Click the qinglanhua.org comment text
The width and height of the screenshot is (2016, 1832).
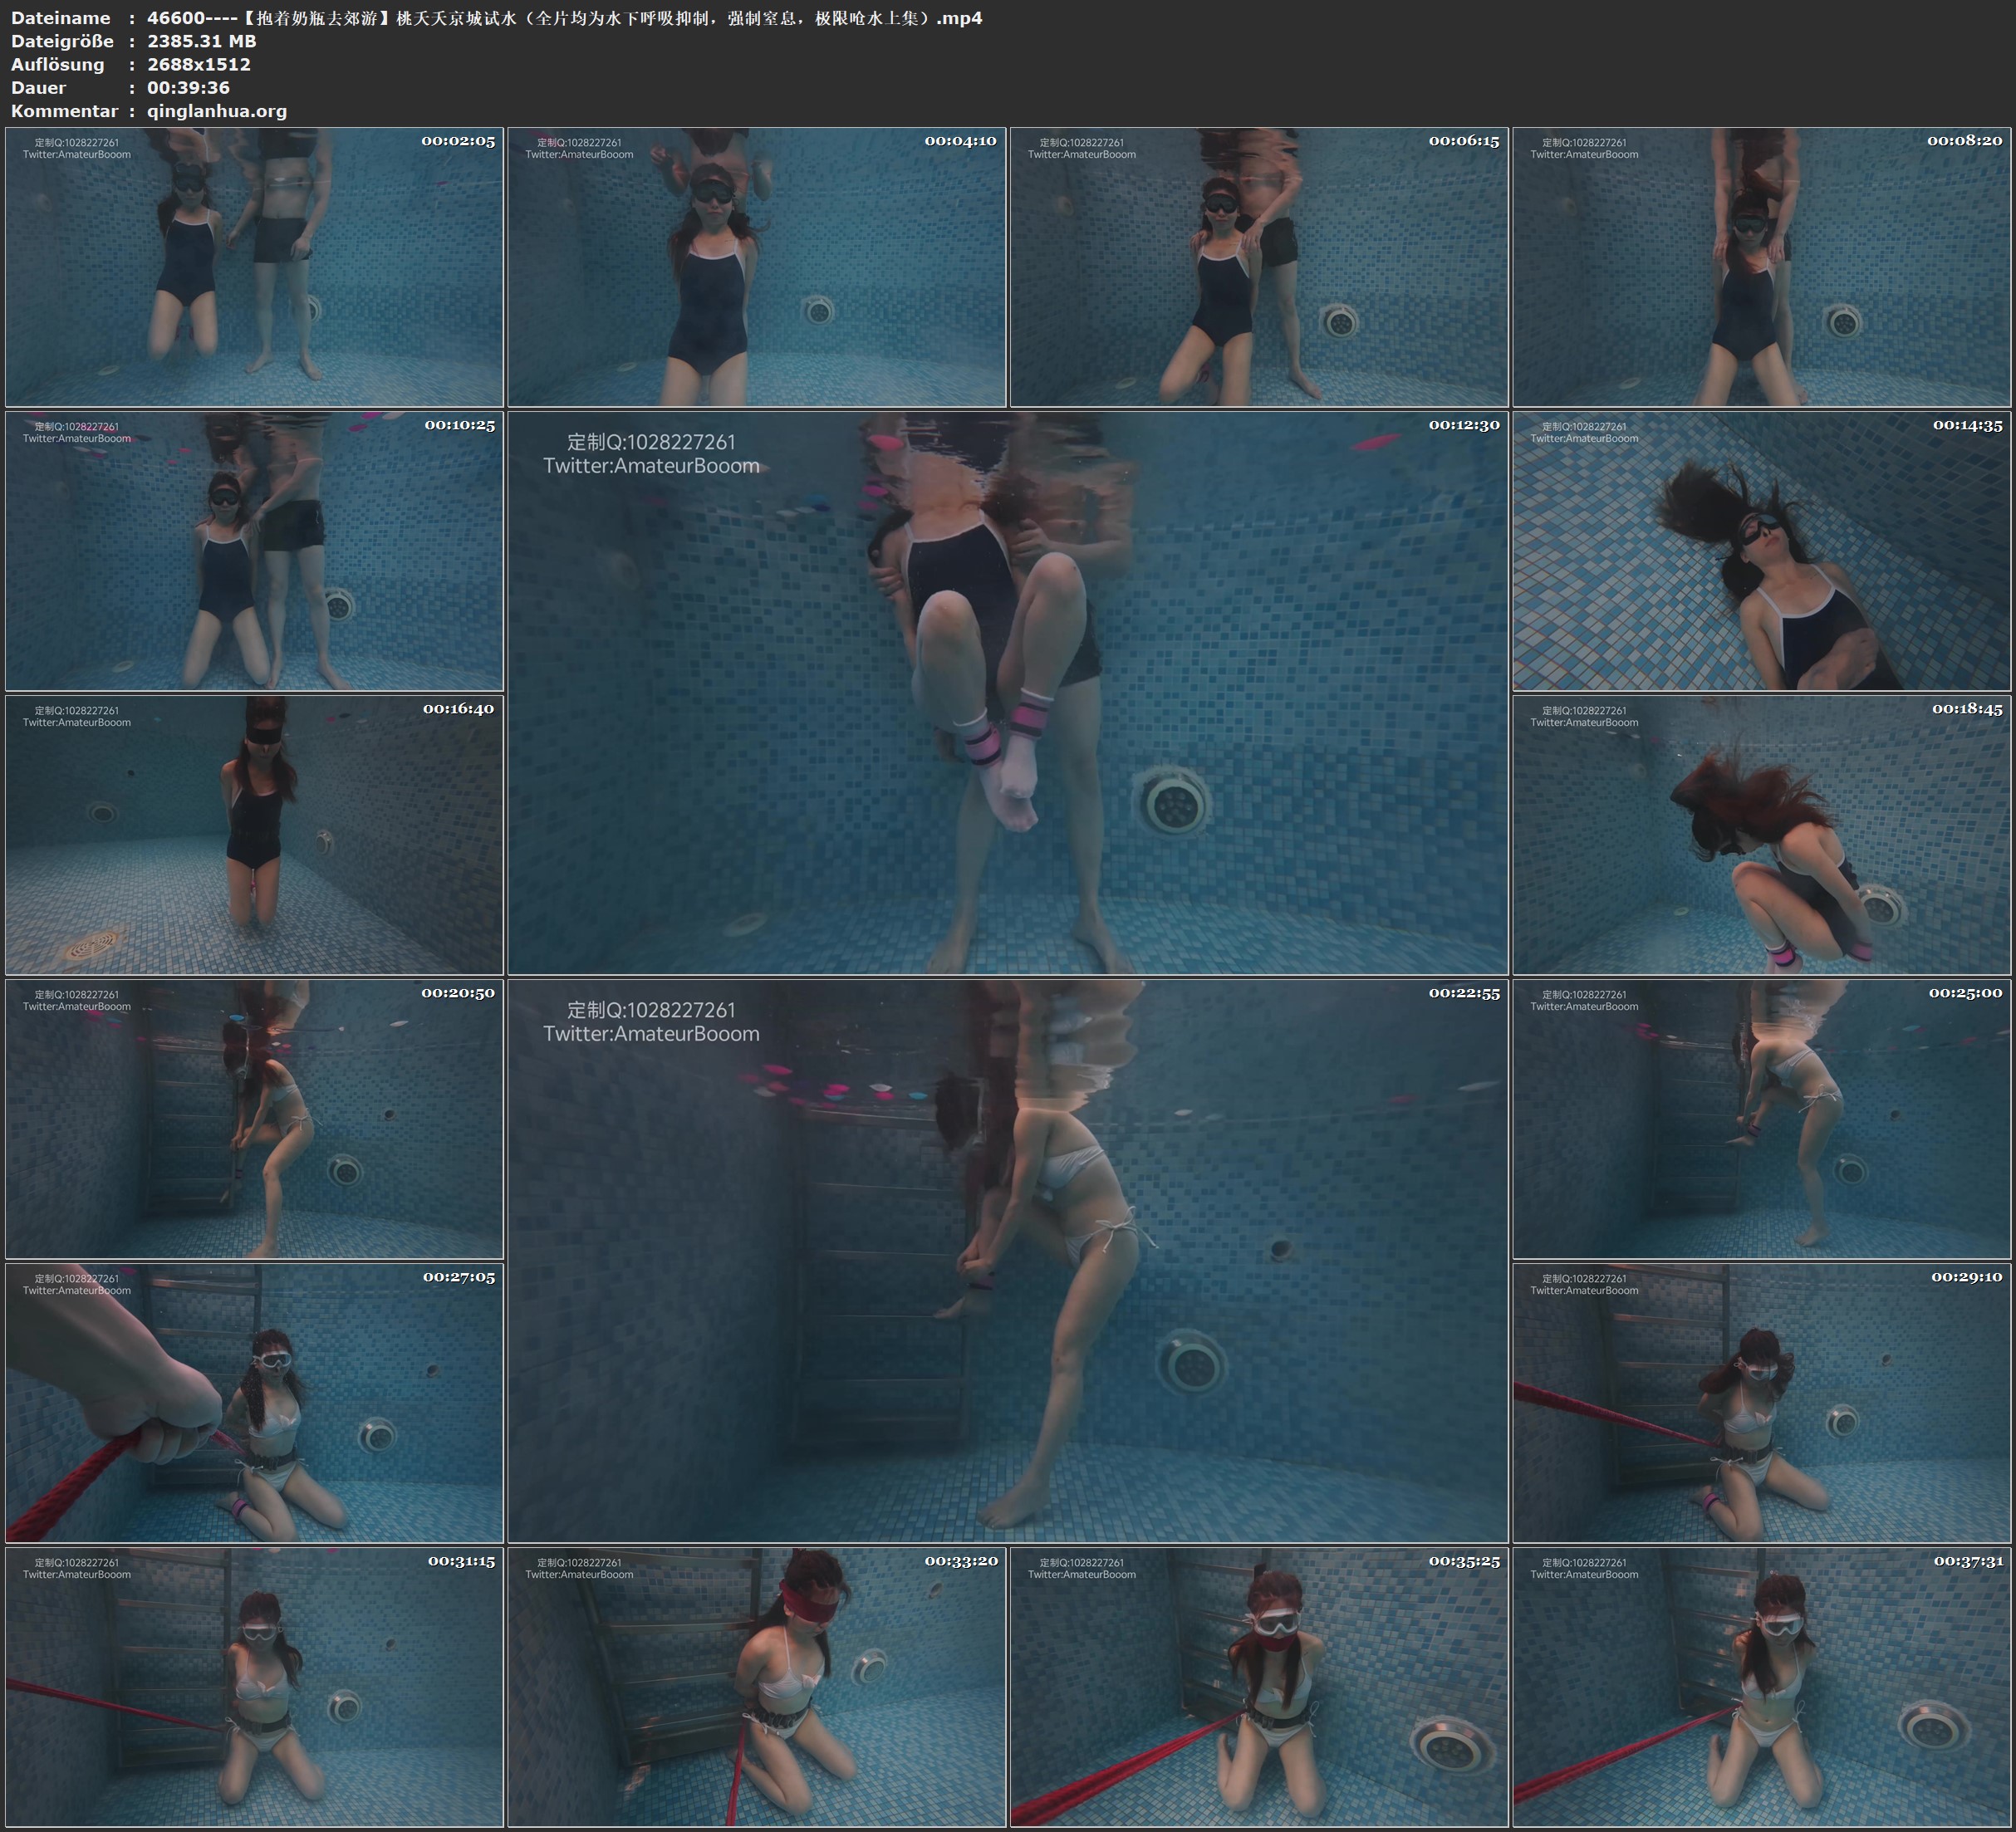pos(217,111)
